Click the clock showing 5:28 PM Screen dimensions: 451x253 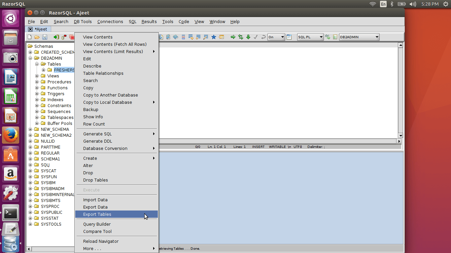(430, 4)
